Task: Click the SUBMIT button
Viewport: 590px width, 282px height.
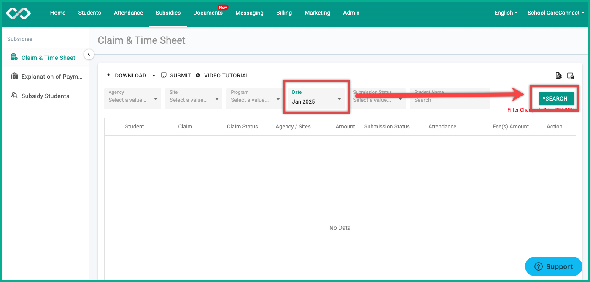Action: [x=176, y=76]
